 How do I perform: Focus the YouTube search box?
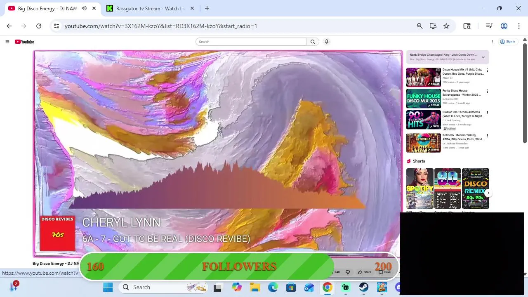click(x=251, y=42)
